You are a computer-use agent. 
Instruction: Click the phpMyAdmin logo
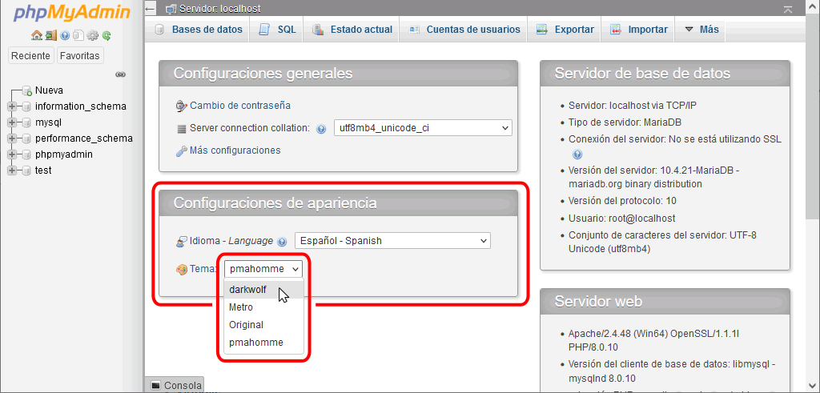coord(71,13)
